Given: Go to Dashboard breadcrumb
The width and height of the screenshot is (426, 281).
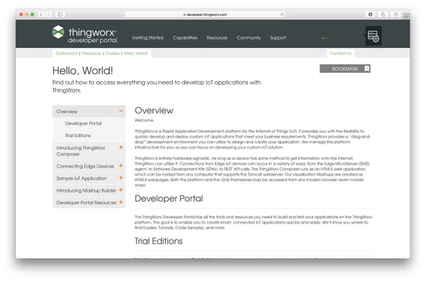Looking at the screenshot, I should click(x=66, y=53).
